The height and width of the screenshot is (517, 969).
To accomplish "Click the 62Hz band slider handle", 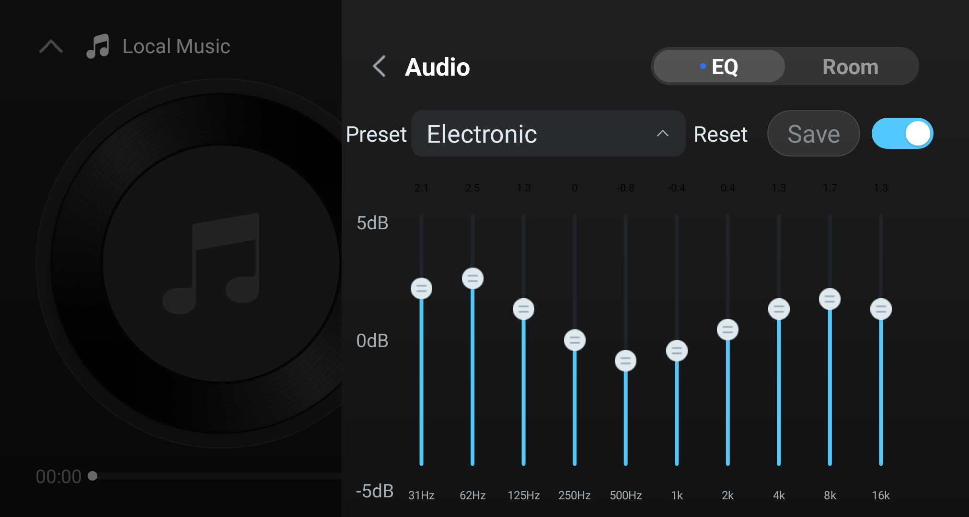I will [473, 278].
